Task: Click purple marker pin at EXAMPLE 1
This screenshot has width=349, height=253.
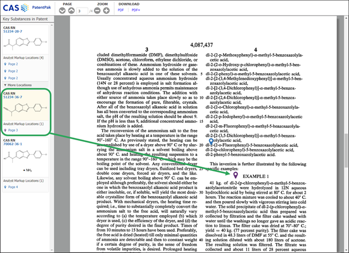Action: [x=235, y=175]
